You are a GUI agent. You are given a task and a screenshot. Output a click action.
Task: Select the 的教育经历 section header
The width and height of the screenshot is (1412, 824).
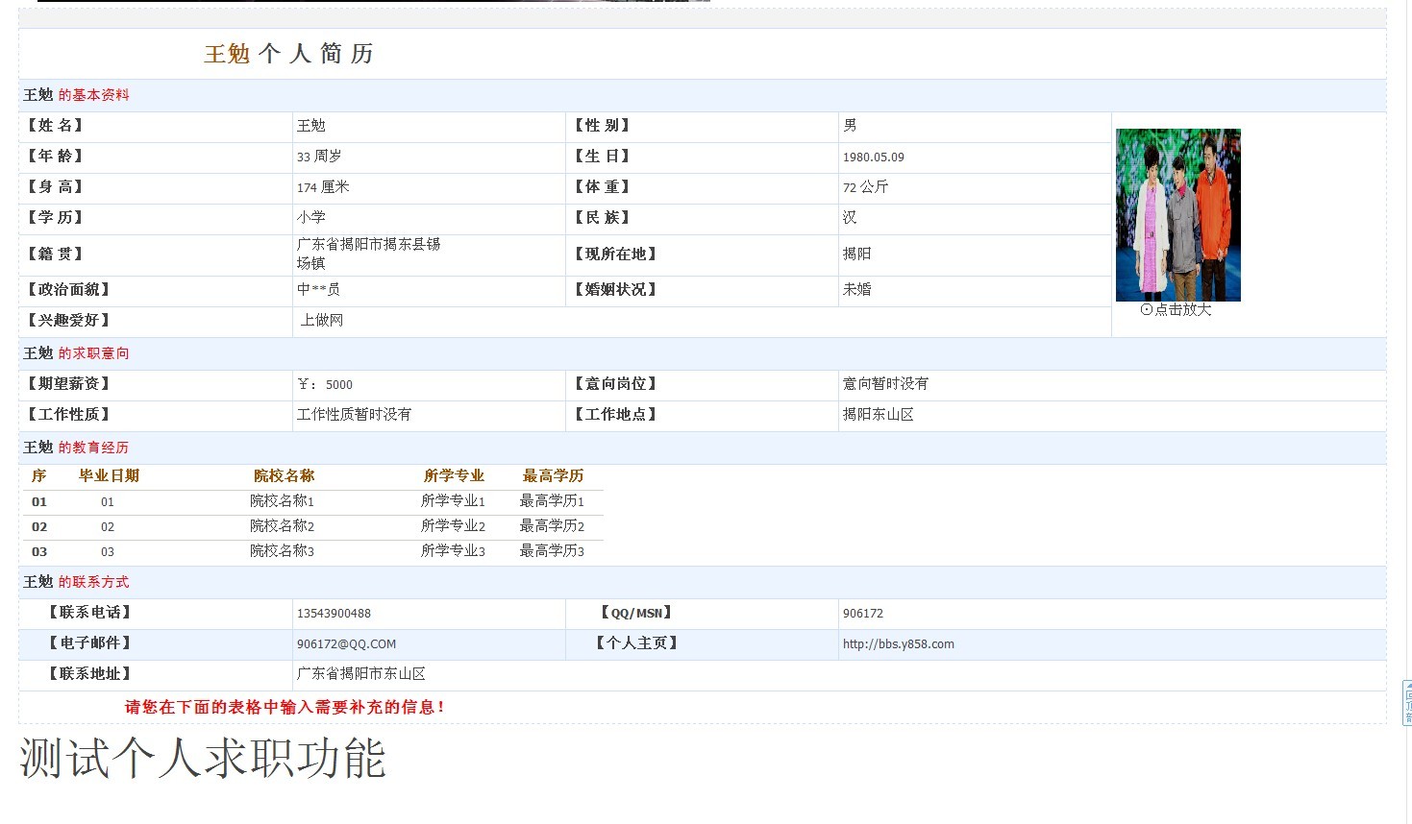pos(93,448)
